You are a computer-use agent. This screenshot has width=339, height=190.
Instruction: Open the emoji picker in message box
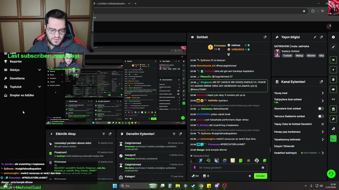pos(263,168)
